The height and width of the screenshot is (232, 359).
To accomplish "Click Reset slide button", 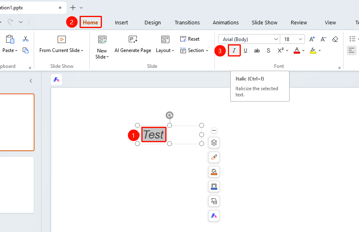I will (190, 39).
